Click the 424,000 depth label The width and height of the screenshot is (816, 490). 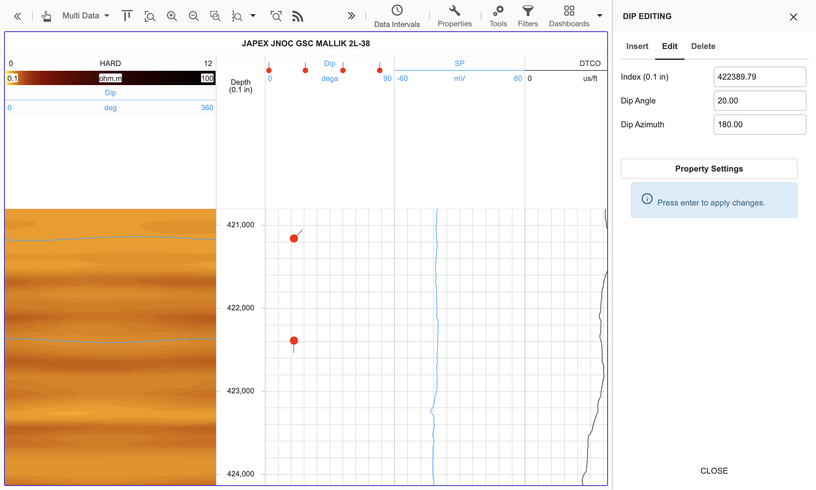pyautogui.click(x=240, y=474)
